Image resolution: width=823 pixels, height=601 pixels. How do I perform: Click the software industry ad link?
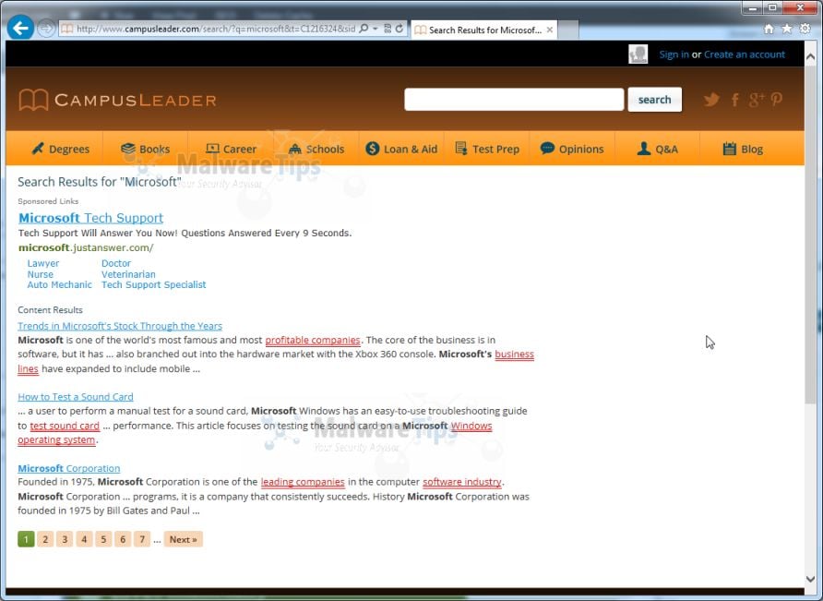[462, 482]
